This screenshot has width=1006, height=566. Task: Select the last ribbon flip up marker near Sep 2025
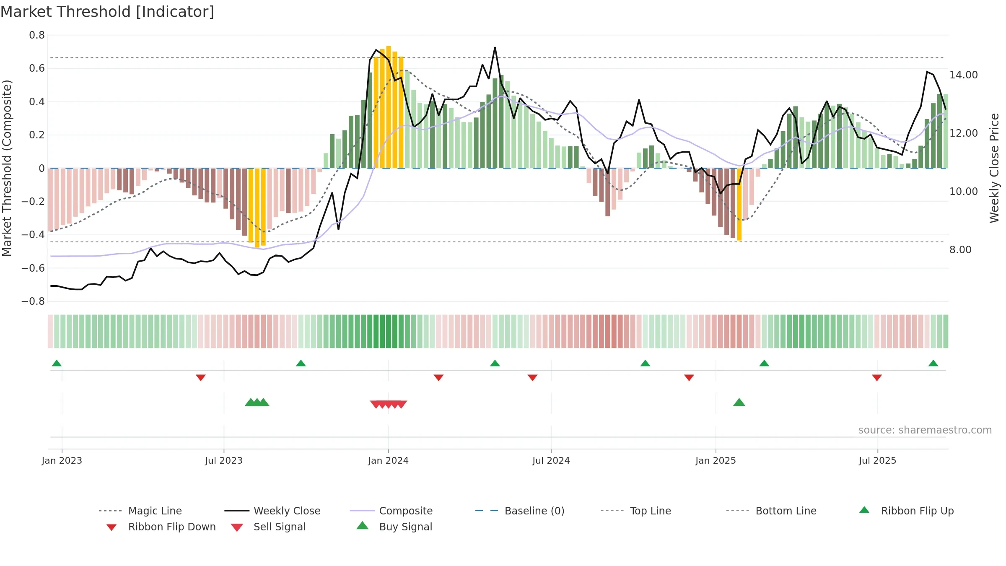coord(933,363)
